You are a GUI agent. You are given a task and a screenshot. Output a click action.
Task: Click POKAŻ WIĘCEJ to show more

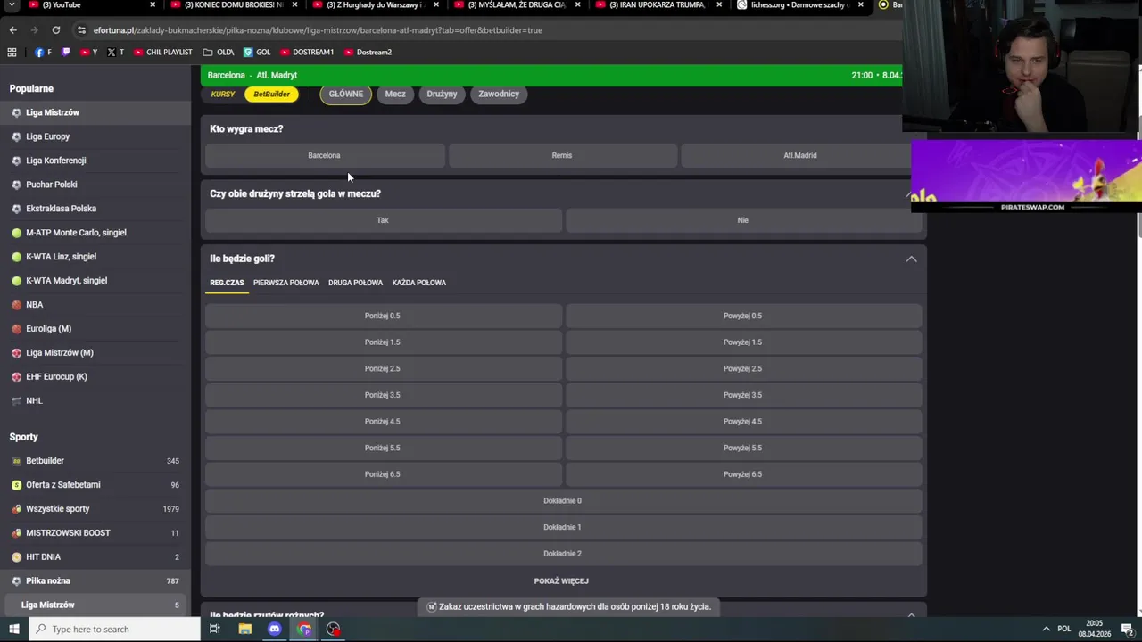pos(561,581)
